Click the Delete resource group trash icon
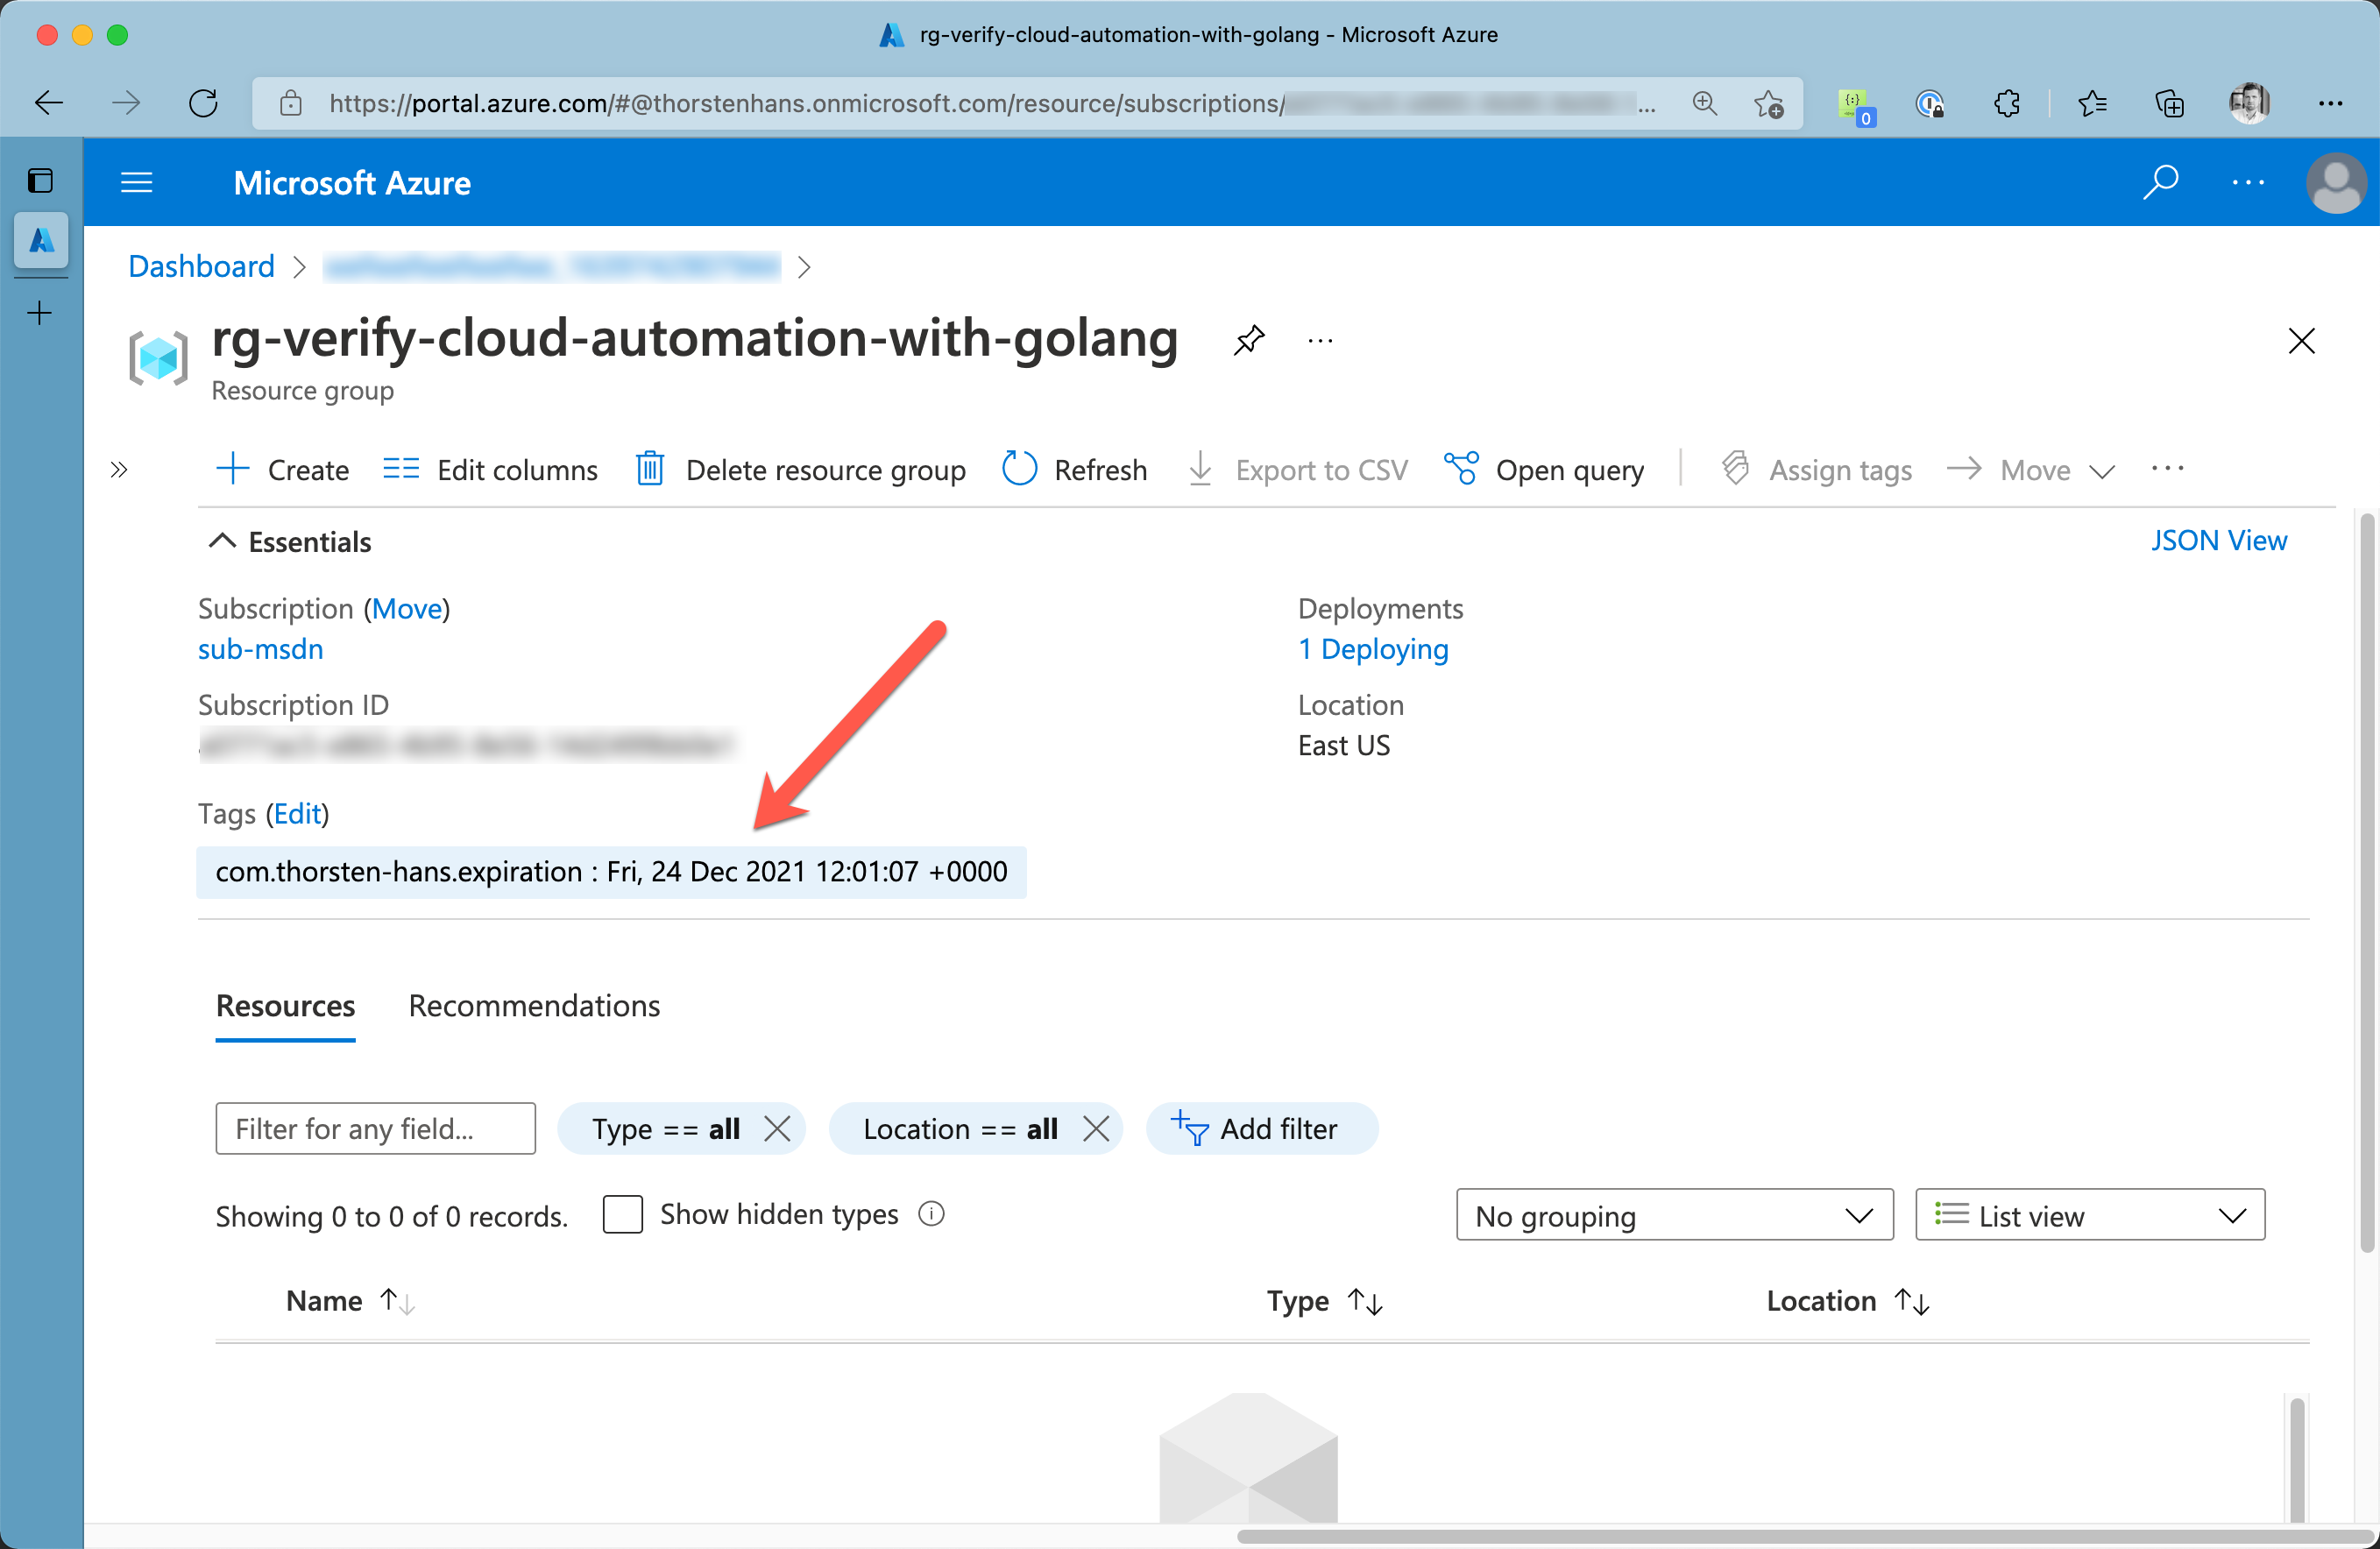Viewport: 2380px width, 1549px height. (650, 468)
